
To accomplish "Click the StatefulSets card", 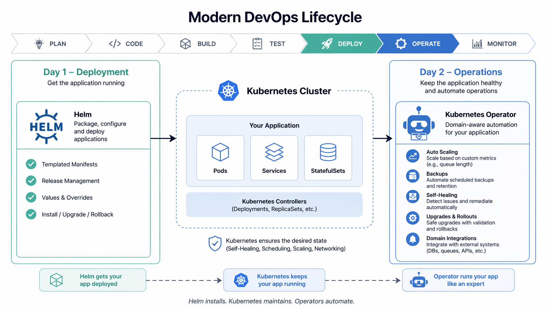I will coord(328,158).
